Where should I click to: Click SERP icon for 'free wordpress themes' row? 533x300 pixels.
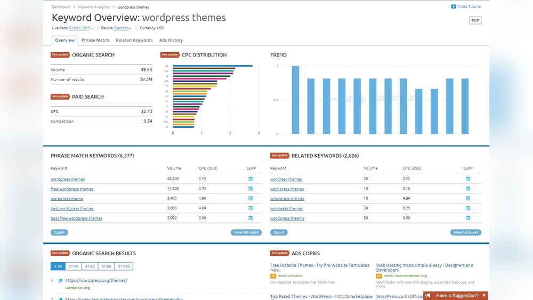click(x=251, y=189)
